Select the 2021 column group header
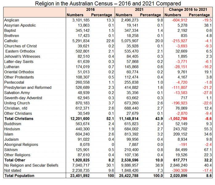Viewport: 215px width, 185px height. click(139, 10)
